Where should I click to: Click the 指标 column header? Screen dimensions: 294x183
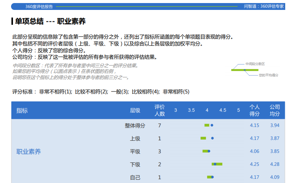coord(22,111)
